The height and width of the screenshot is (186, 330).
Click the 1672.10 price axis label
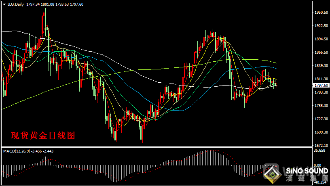click(x=321, y=145)
